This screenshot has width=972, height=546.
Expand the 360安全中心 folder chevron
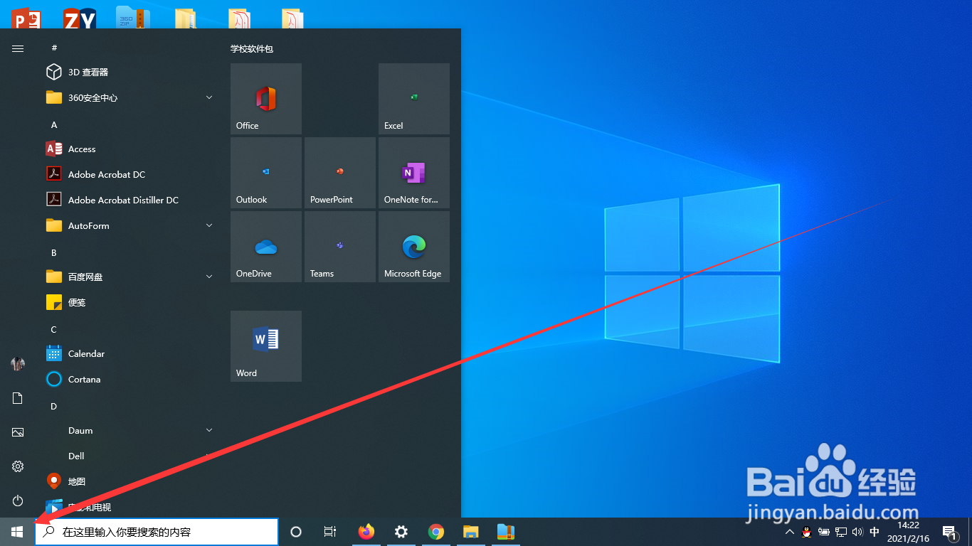point(209,97)
